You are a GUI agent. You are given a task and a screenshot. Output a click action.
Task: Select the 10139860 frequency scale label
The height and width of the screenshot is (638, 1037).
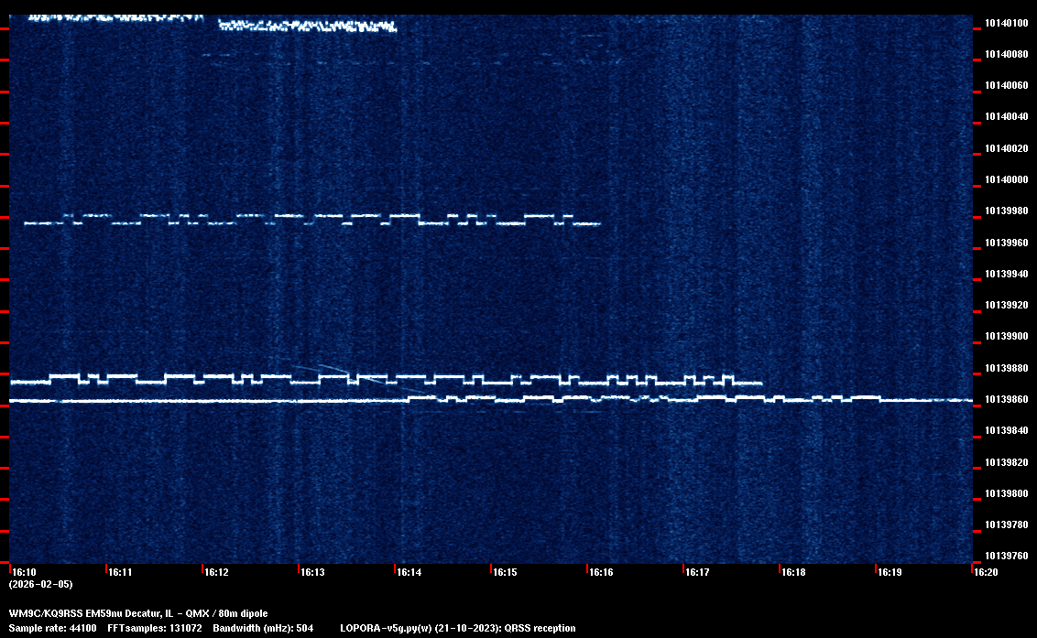pyautogui.click(x=1005, y=399)
